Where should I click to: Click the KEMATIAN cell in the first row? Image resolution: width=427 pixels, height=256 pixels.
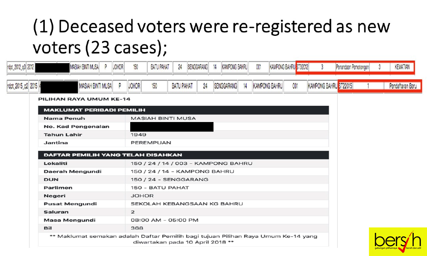coord(402,67)
